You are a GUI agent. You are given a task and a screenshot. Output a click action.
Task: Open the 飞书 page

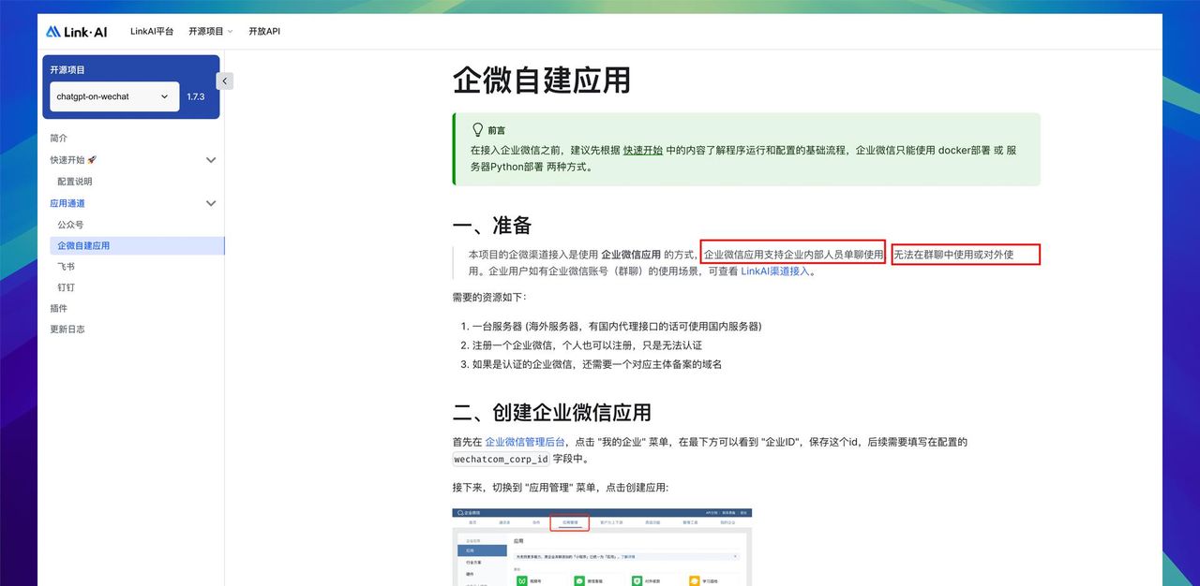click(66, 267)
